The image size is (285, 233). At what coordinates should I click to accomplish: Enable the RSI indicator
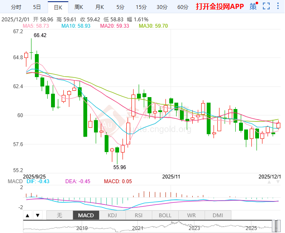click(139, 216)
